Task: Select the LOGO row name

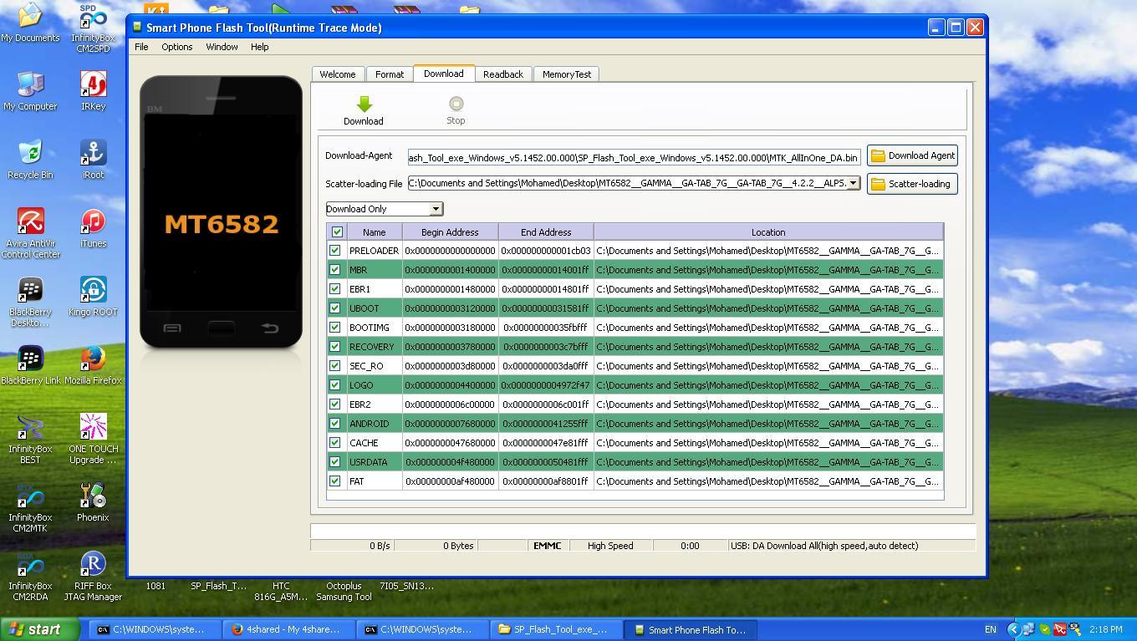Action: pyautogui.click(x=361, y=385)
